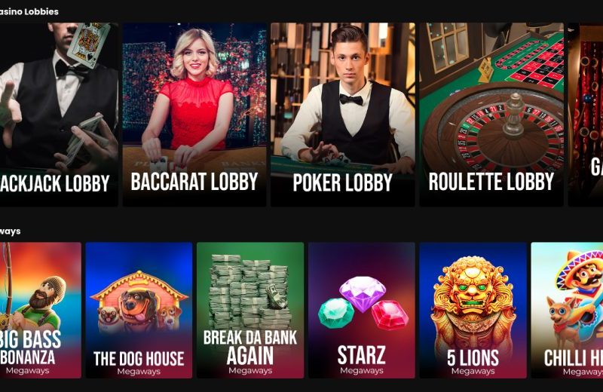Launch the Chilli Heat Megaways tile
Image resolution: width=603 pixels, height=392 pixels.
(x=567, y=310)
